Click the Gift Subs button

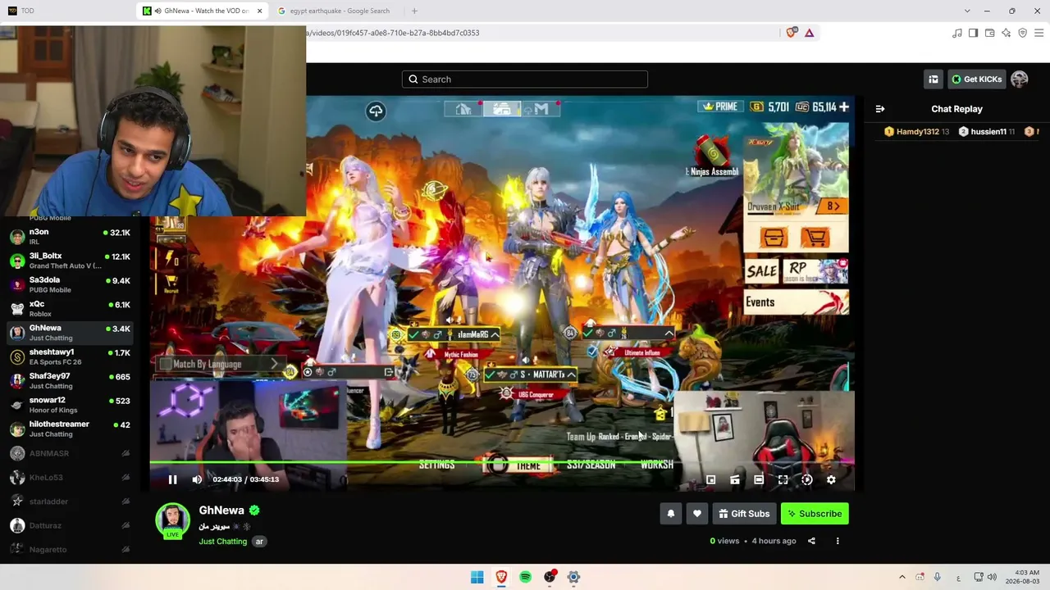click(744, 514)
